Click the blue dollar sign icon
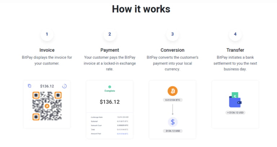 coord(172,122)
